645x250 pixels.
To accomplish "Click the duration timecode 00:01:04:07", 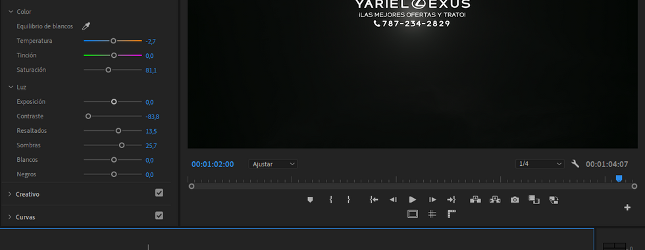I will [607, 164].
